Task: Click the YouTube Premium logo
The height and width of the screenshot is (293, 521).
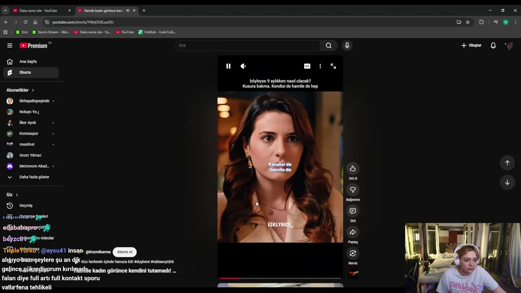Action: pos(34,46)
